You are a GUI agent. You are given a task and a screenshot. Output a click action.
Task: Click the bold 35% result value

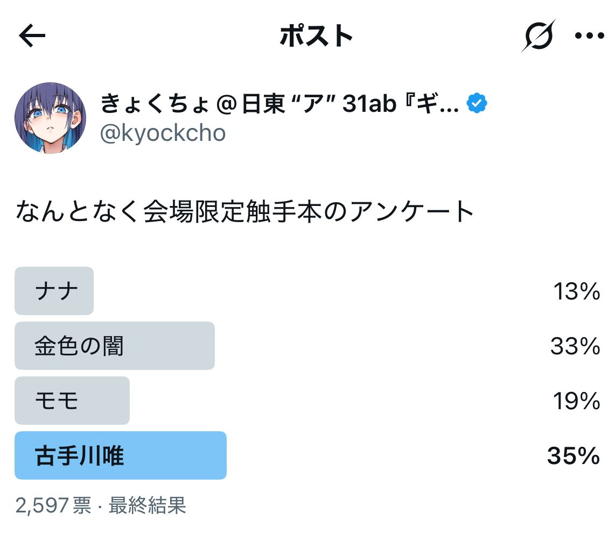pos(574,456)
